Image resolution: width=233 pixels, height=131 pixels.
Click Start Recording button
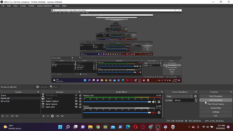point(216,100)
